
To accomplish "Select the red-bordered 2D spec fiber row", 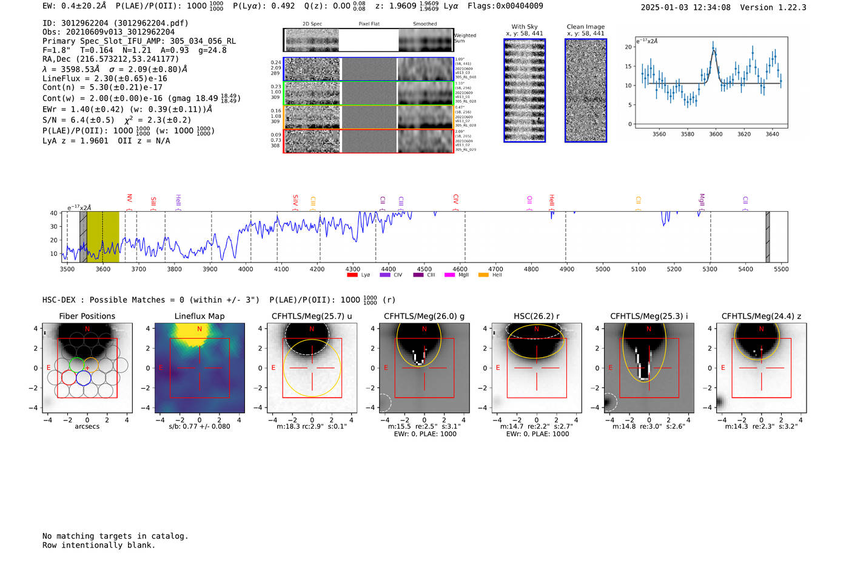I will (369, 141).
